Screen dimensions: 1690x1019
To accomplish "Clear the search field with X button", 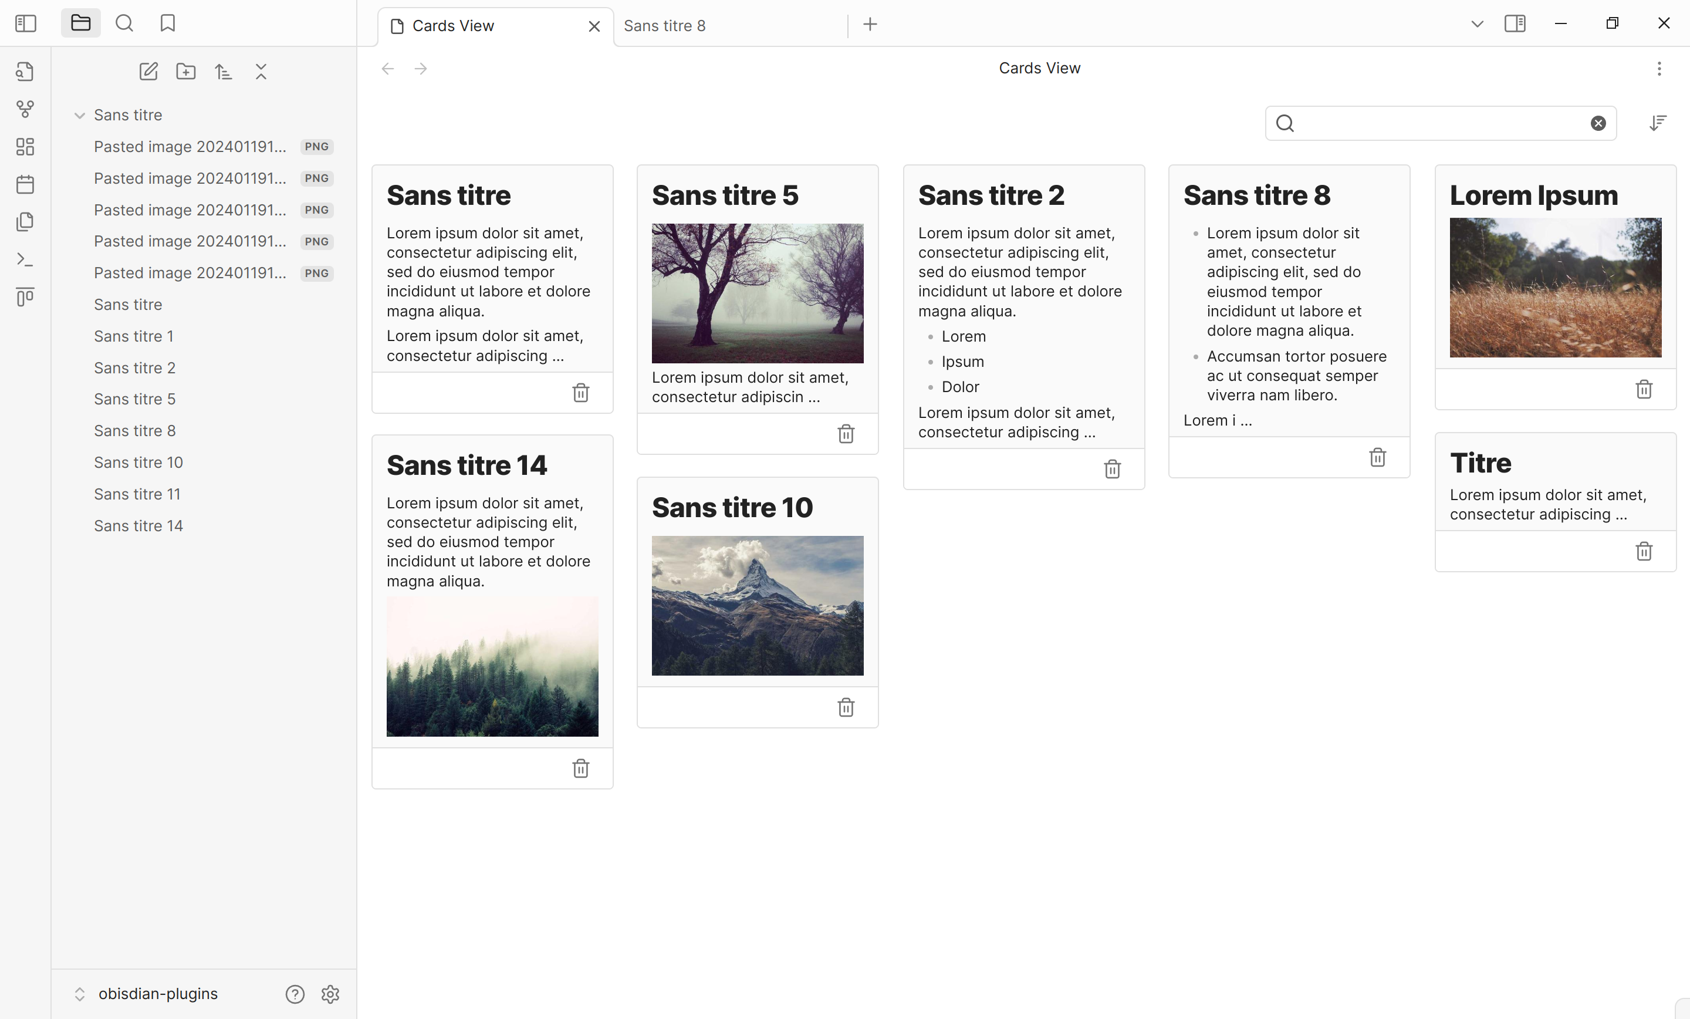I will pos(1598,122).
